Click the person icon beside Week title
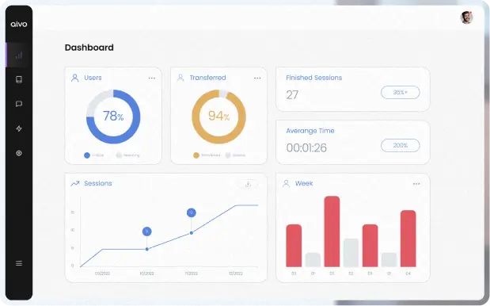490x306 pixels. coord(286,183)
